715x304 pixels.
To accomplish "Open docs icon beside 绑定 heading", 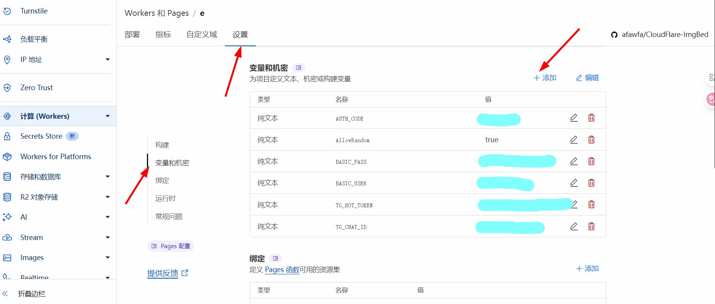I will pos(275,259).
